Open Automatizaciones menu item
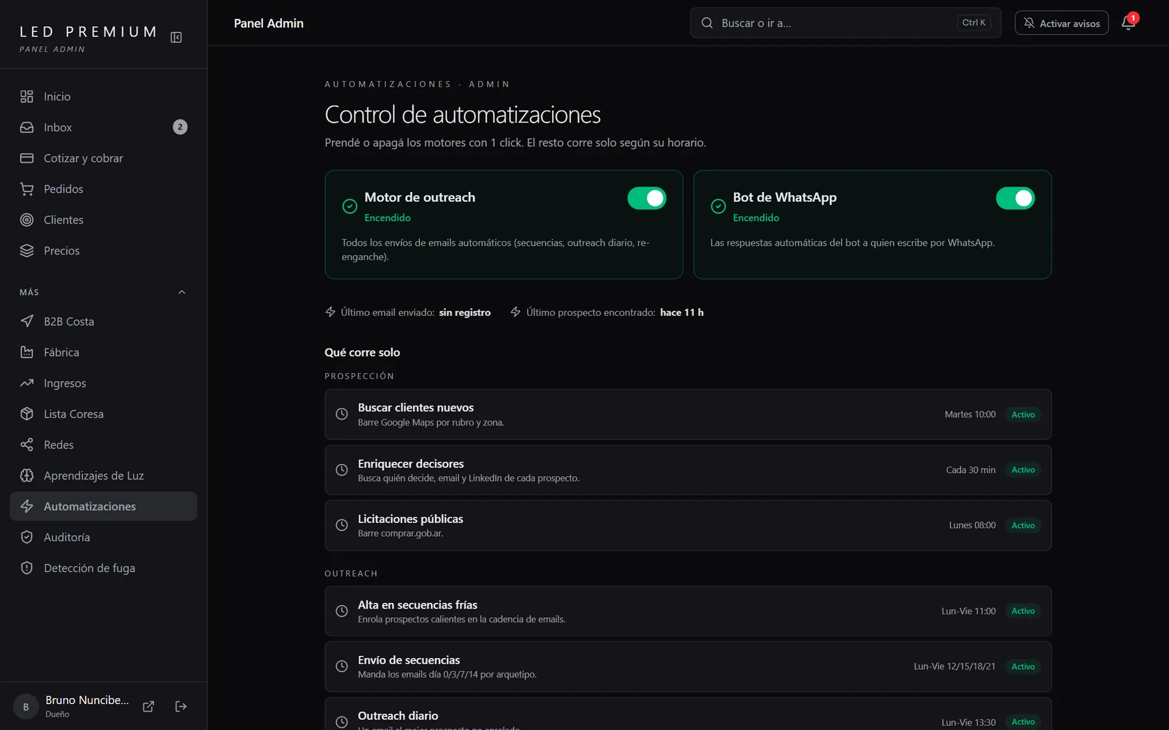 tap(103, 506)
